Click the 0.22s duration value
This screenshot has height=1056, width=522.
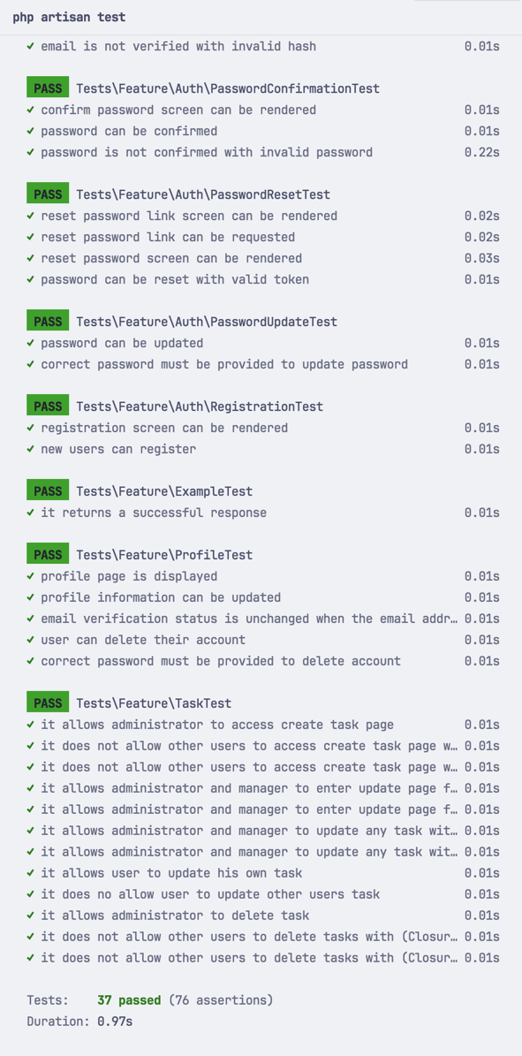[x=482, y=152]
